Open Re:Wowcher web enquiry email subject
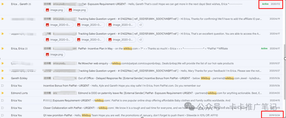 [x=93, y=63]
